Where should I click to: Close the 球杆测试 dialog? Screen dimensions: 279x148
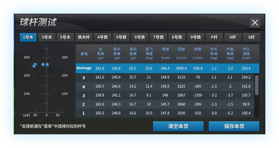(255, 23)
